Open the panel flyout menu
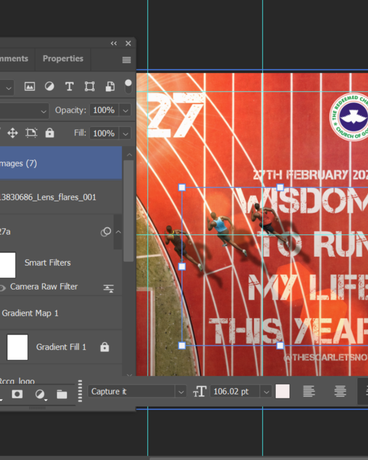This screenshot has height=460, width=368. tap(127, 60)
